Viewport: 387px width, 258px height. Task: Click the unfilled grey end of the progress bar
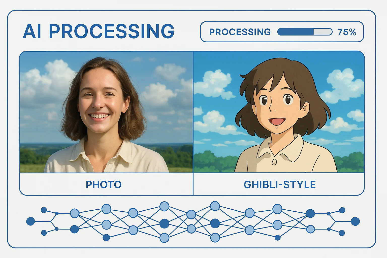(323, 32)
